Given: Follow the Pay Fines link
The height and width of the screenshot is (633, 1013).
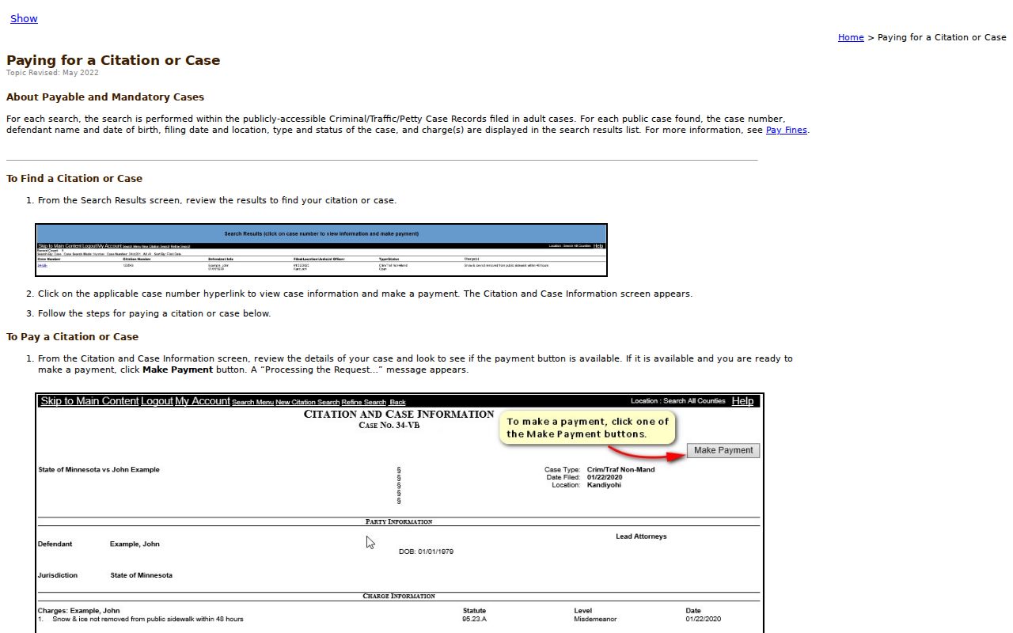Looking at the screenshot, I should click(786, 130).
